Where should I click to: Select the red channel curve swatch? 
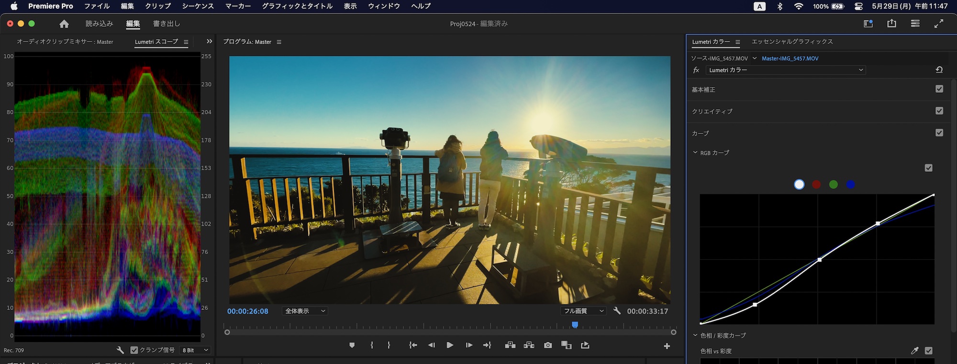tap(816, 185)
